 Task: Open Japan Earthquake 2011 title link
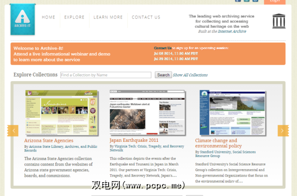click(134, 140)
